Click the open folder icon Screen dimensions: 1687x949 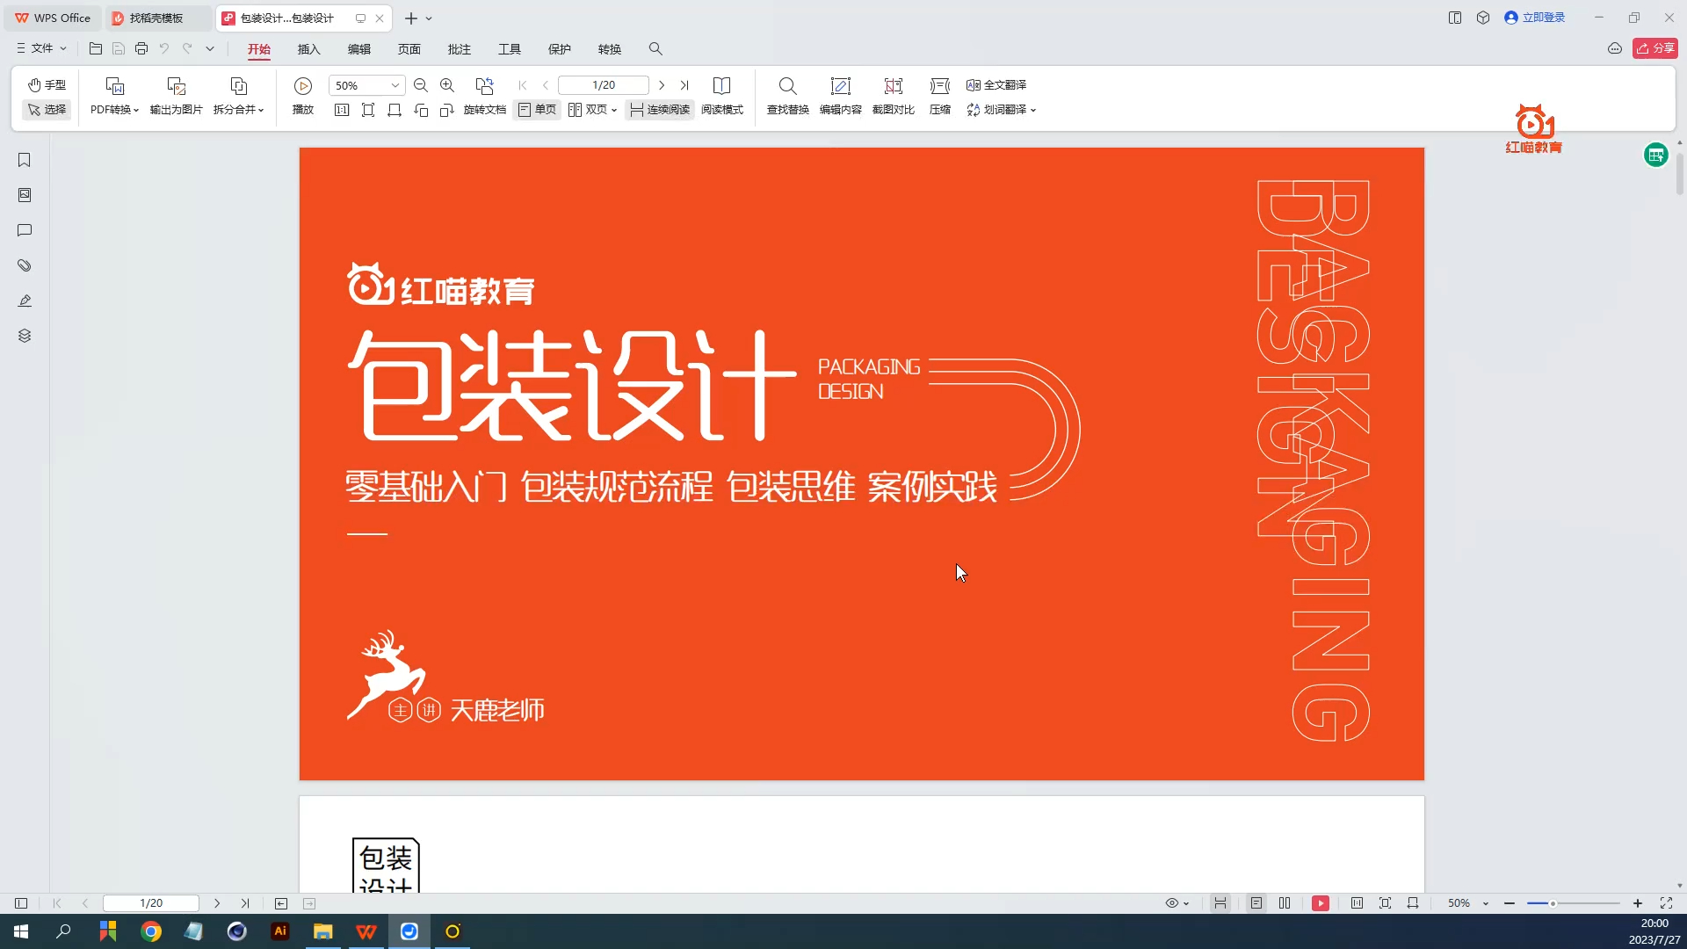click(x=96, y=48)
